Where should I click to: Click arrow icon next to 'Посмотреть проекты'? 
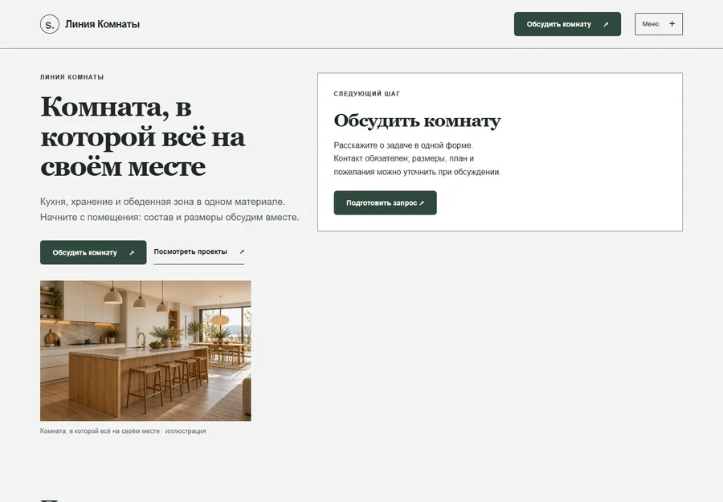click(x=242, y=251)
